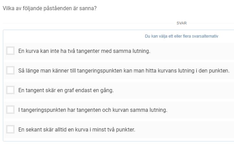Enable the 'I tangeringspunkten har tangenten' checkbox
Screen dimensions: 234x145
pyautogui.click(x=10, y=110)
